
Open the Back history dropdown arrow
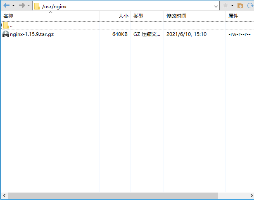[14, 6]
